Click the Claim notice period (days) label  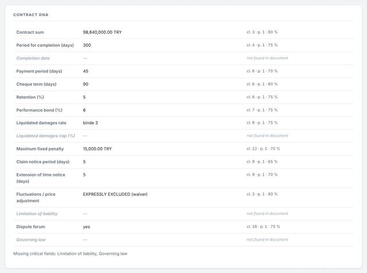click(43, 162)
